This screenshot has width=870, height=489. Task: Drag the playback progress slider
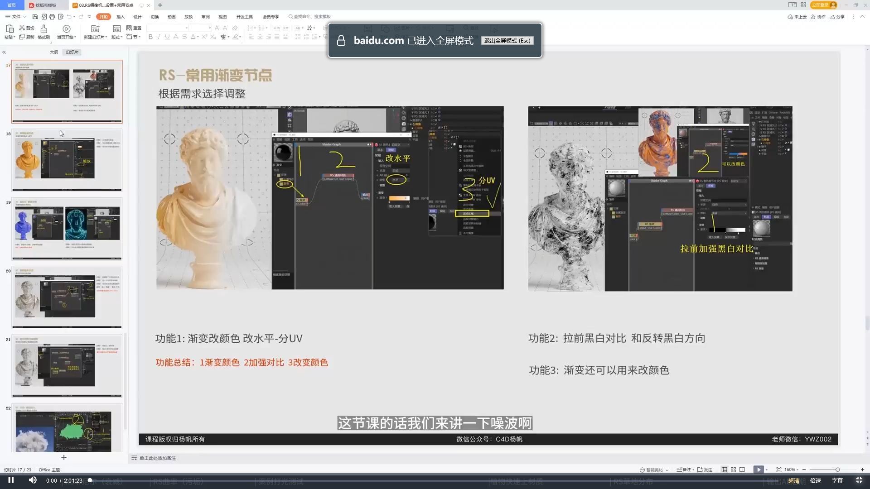[91, 481]
